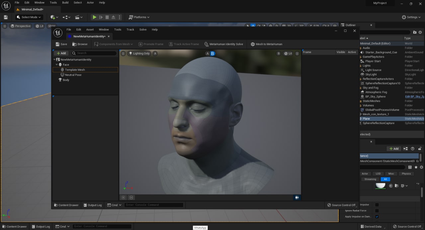Open the Components from Mesh dropdown
The width and height of the screenshot is (425, 230).
[114, 44]
